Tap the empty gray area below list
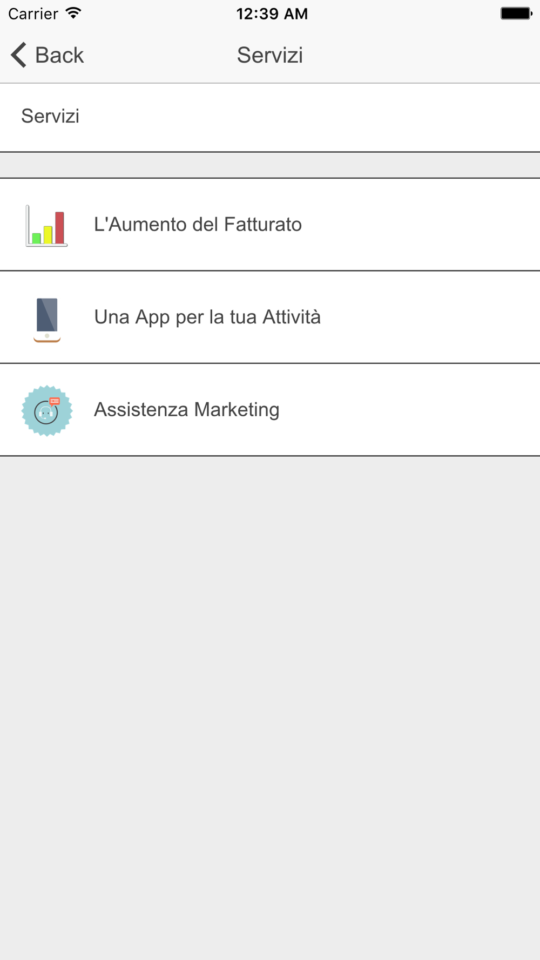 (x=270, y=707)
